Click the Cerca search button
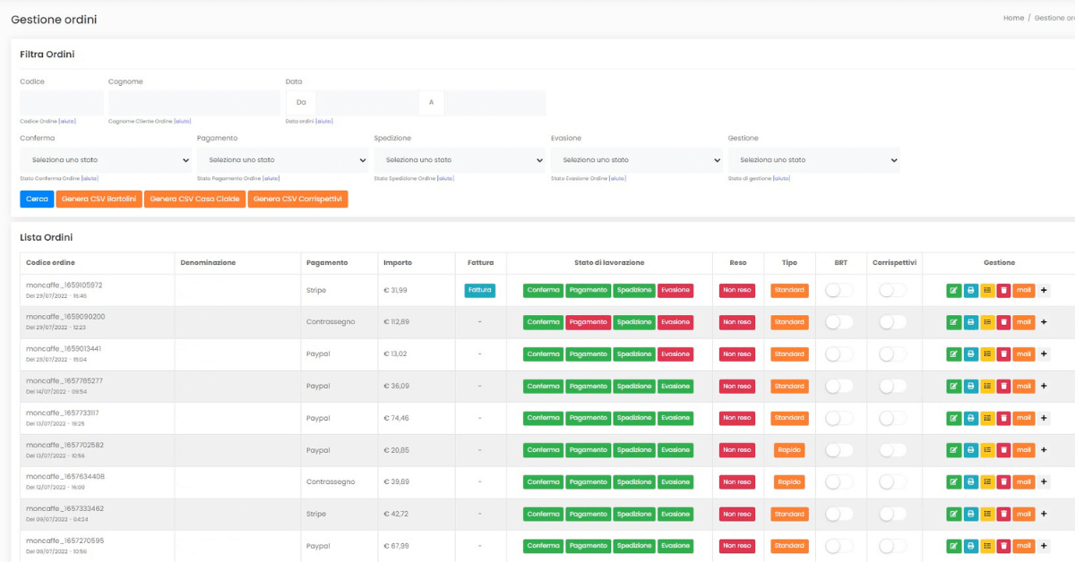This screenshot has height=562, width=1075. 37,200
